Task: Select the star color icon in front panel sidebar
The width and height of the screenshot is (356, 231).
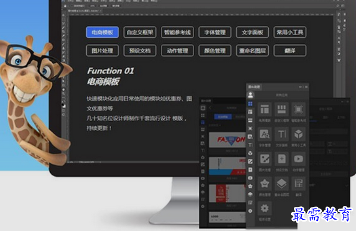Action: click(x=250, y=186)
